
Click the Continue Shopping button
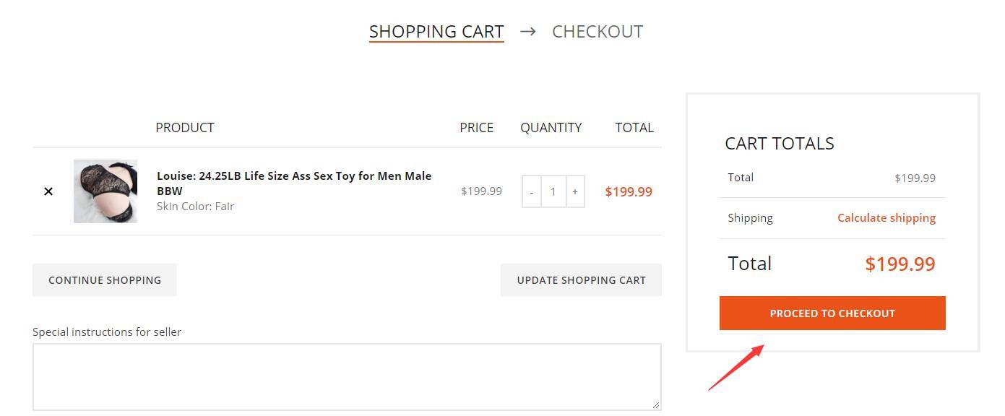pyautogui.click(x=105, y=279)
